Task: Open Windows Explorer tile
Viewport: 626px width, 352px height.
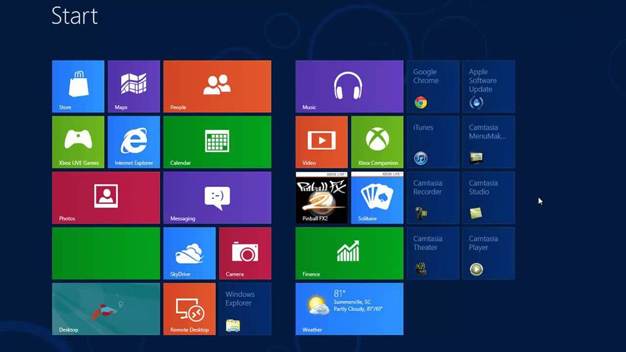Action: (245, 309)
